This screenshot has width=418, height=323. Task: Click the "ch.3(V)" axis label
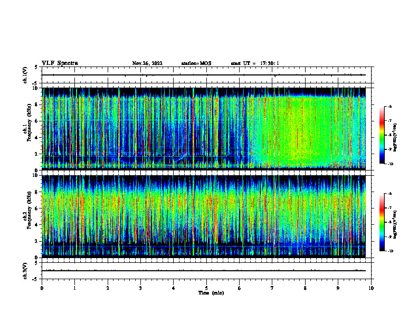click(25, 271)
